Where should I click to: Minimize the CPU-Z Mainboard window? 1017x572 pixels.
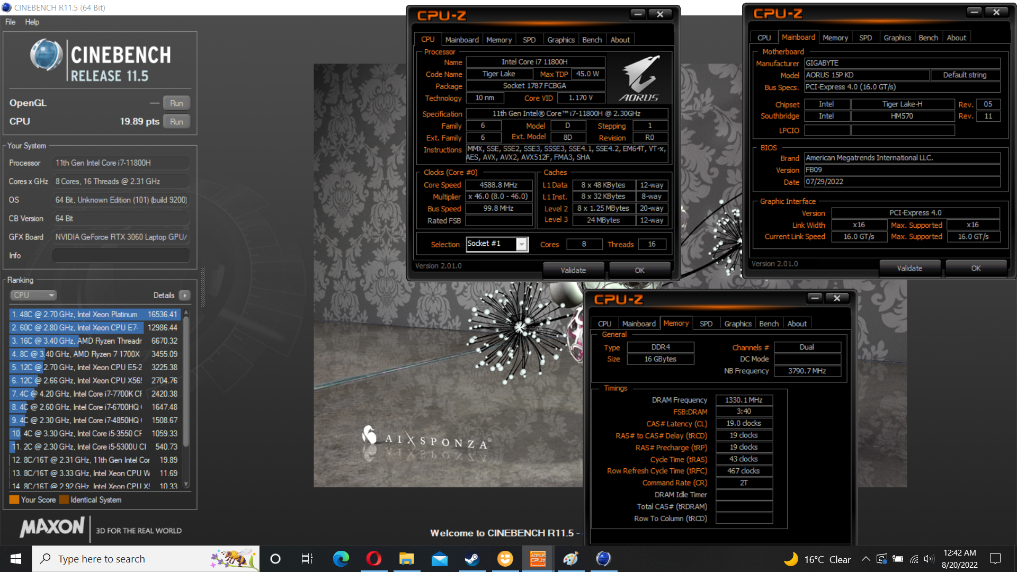point(974,12)
